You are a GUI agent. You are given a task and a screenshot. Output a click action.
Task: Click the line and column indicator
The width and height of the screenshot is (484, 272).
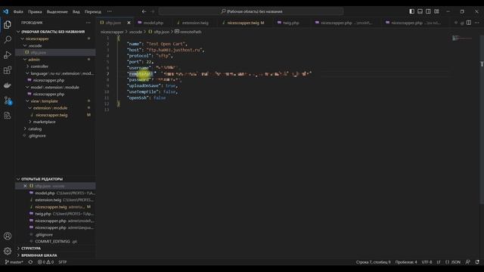(x=373, y=262)
